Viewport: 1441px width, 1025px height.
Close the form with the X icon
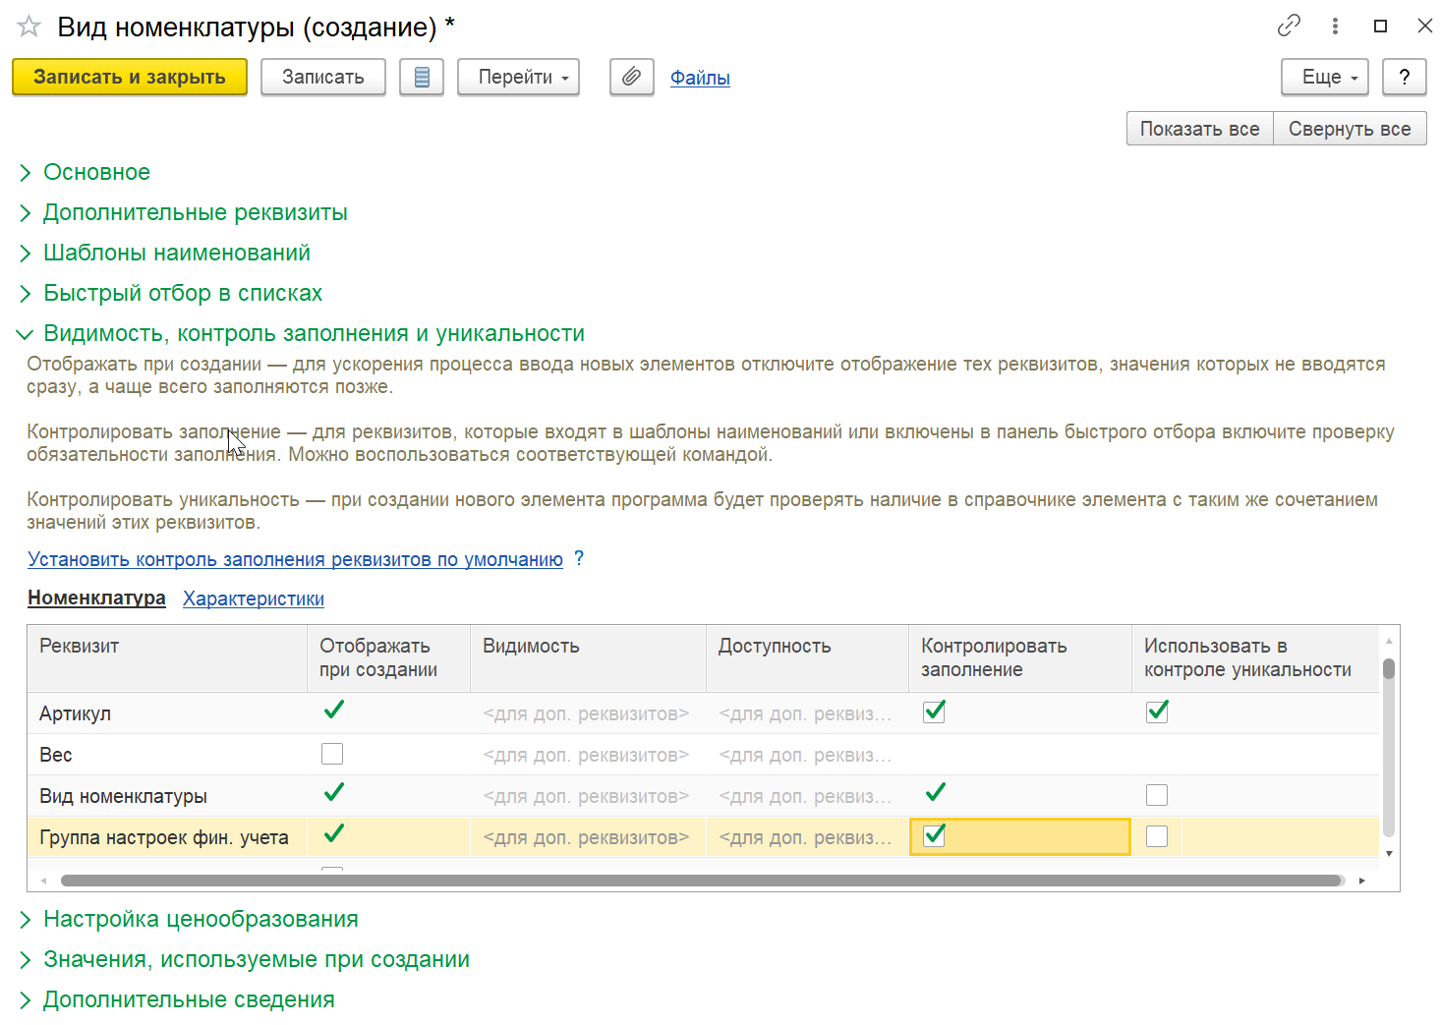tap(1424, 26)
